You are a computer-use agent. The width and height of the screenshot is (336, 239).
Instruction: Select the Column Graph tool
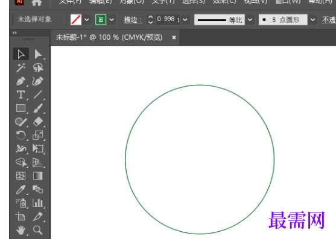[x=38, y=203]
